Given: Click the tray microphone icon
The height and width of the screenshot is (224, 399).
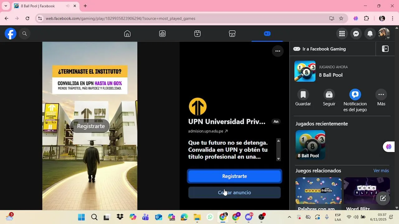Looking at the screenshot, I should click(x=327, y=217).
